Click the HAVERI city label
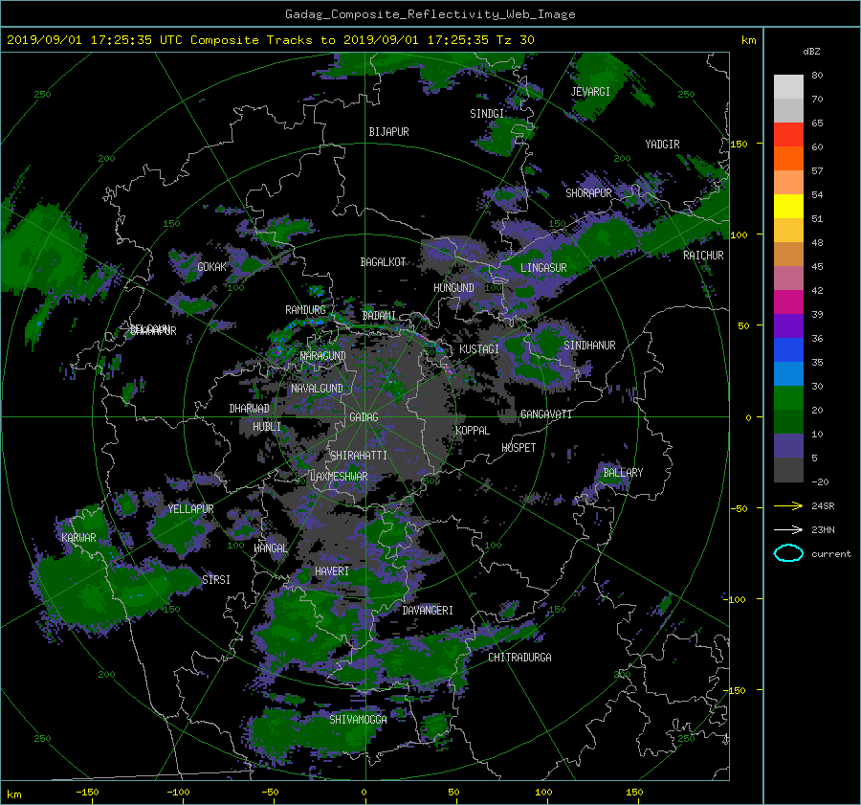The height and width of the screenshot is (805, 861). 332,571
